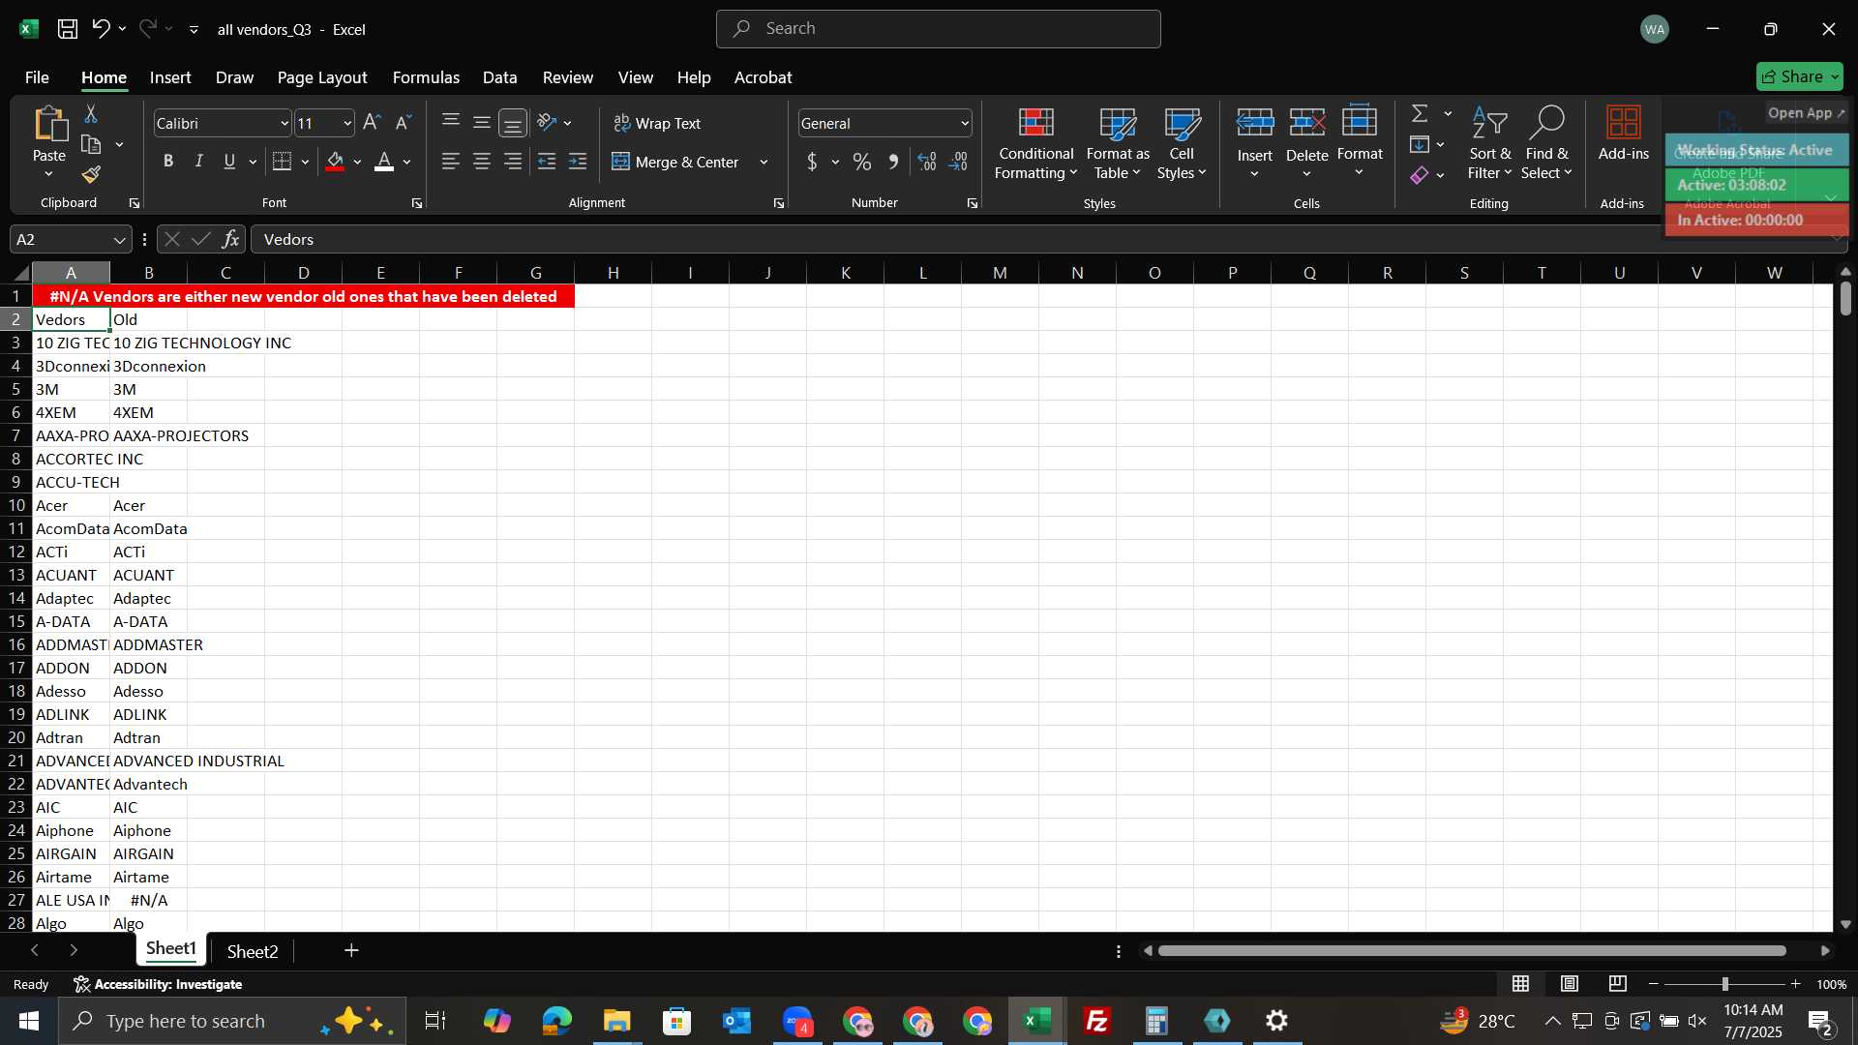Switch to Normal view in status bar
1858x1045 pixels.
[x=1521, y=984]
